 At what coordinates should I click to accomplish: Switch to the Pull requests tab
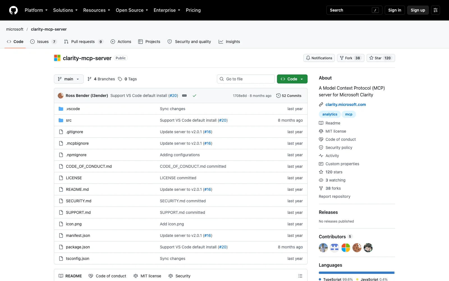(84, 42)
